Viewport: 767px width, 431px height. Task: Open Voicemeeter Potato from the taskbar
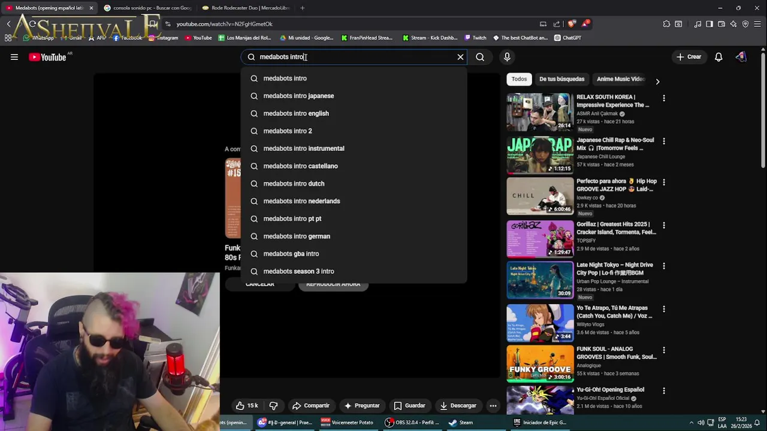tap(348, 423)
